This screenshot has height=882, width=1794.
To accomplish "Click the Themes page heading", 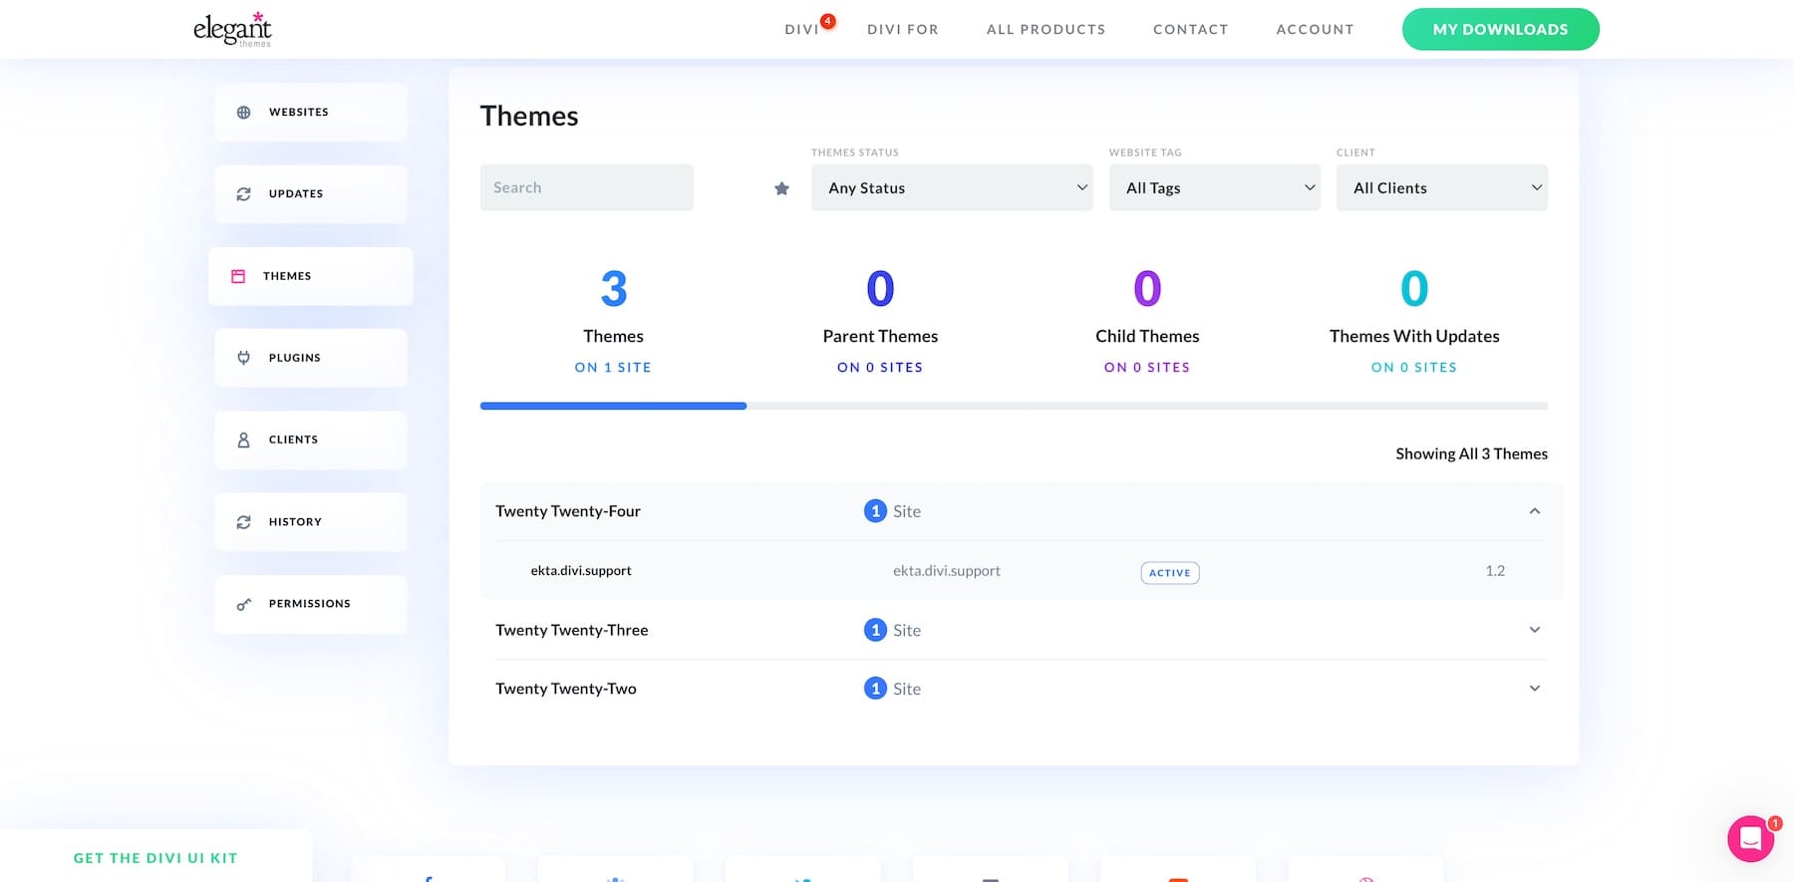I will coord(529,117).
